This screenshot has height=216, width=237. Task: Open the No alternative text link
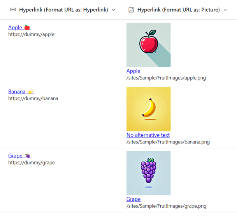click(x=148, y=135)
